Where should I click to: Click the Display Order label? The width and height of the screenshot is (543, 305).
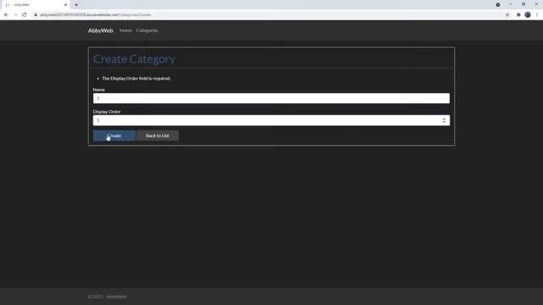tap(107, 112)
